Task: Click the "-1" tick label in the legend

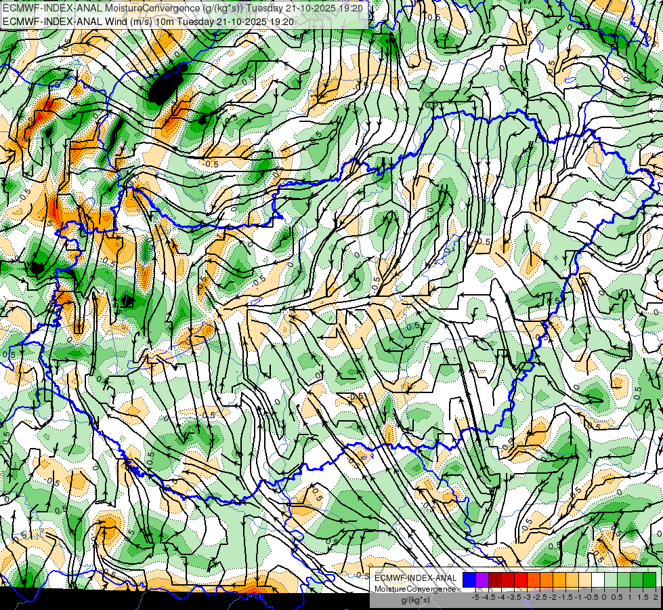Action: click(x=578, y=597)
